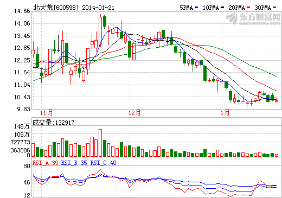Click the 30PMA green legend swatch

pyautogui.click(x=274, y=8)
